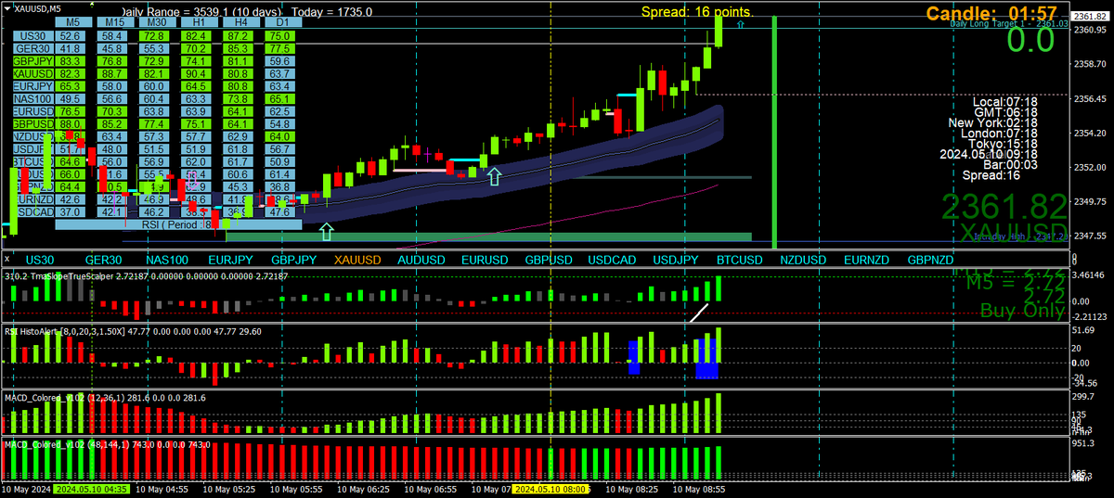Select MACD_Colored (12,36,1) indicator label
Image resolution: width=1114 pixels, height=498 pixels.
105,397
